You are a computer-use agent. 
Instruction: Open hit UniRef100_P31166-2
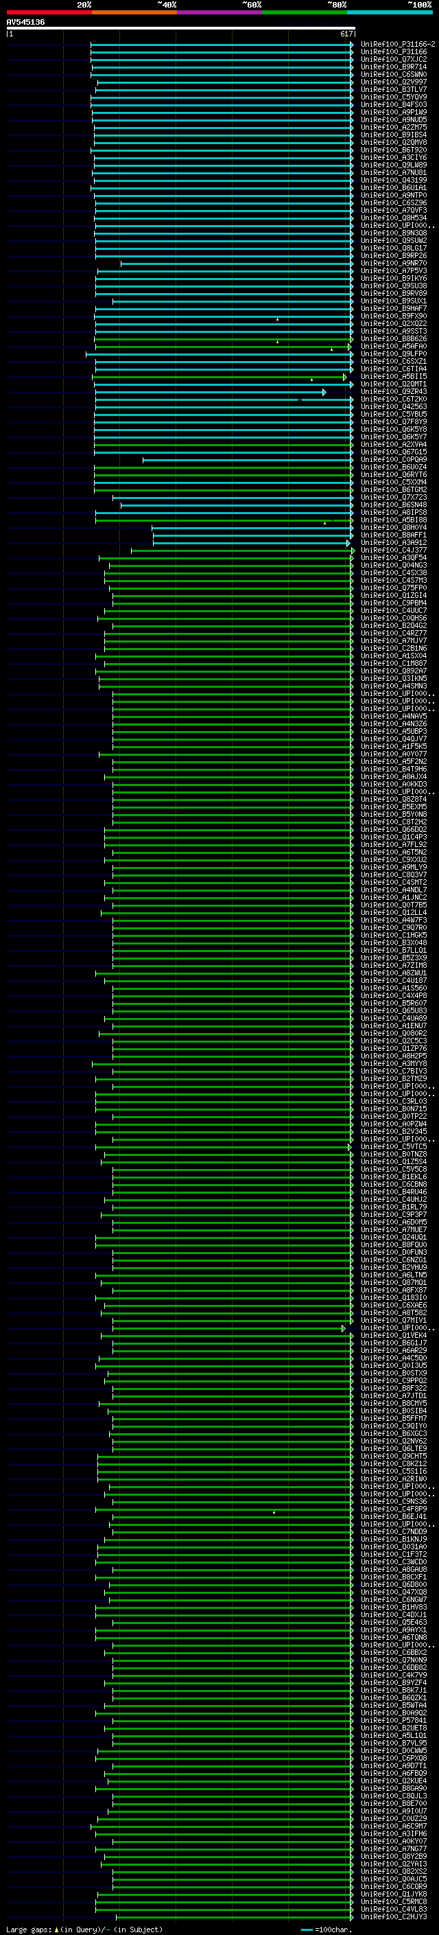pyautogui.click(x=398, y=45)
